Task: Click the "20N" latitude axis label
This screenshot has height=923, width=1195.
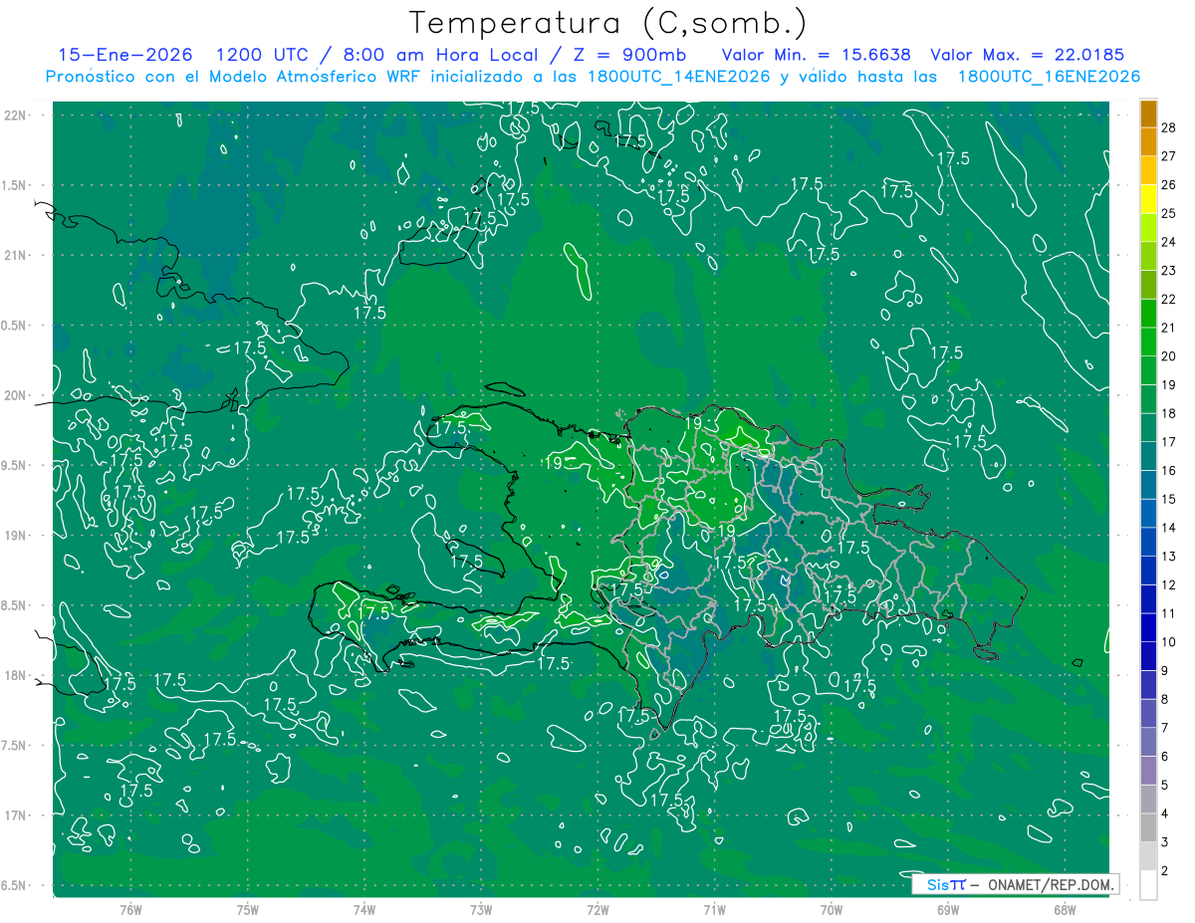Action: 14,395
